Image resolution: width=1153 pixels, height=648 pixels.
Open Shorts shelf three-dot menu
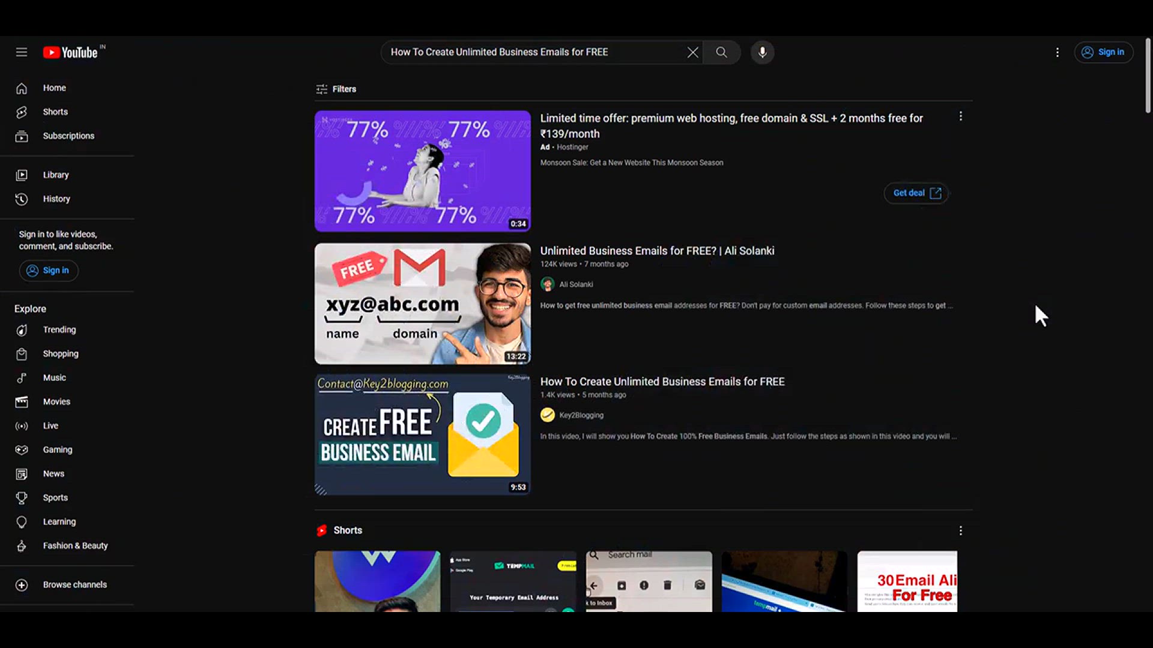(x=961, y=531)
